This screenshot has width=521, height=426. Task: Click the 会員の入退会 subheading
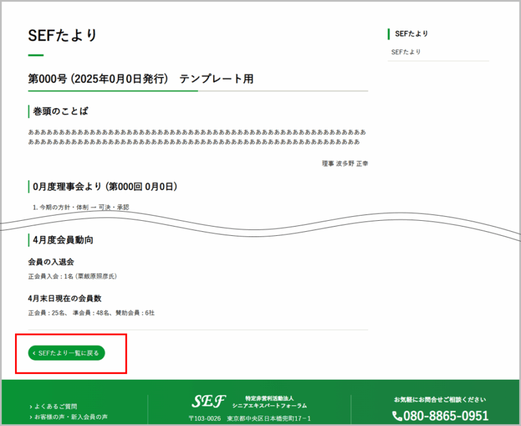pyautogui.click(x=51, y=263)
